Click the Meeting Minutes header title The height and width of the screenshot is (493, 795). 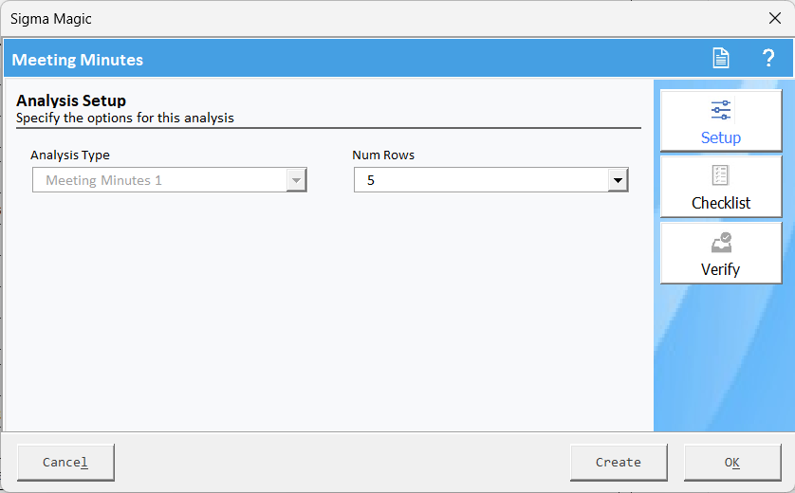(x=78, y=60)
